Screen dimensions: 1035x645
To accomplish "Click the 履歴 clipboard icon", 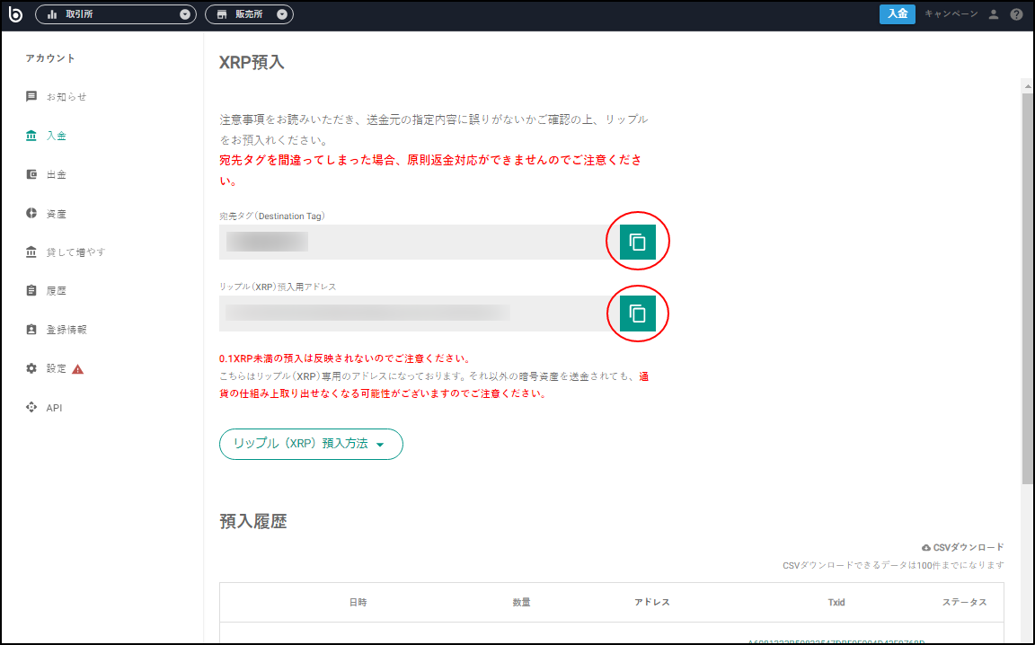I will point(31,290).
